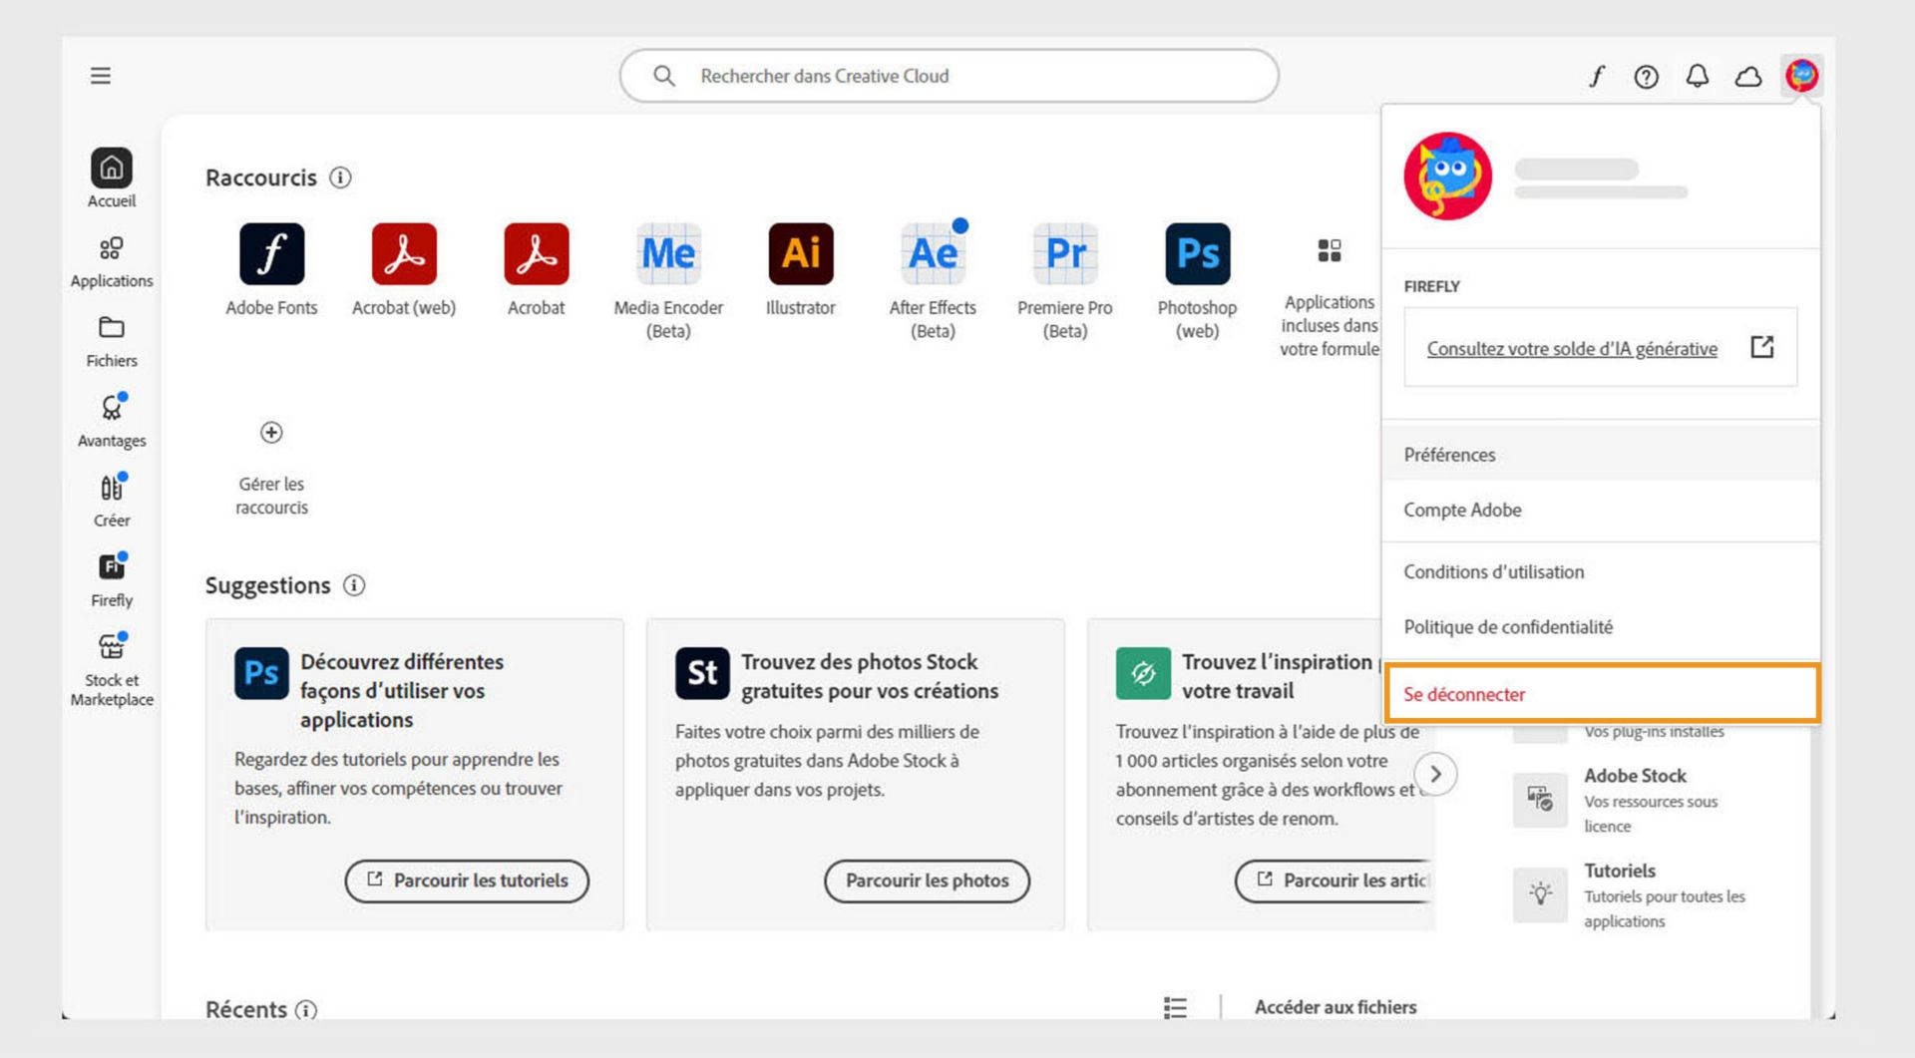This screenshot has width=1915, height=1058.
Task: Open Conditions d'utilisation menu entry
Action: (x=1601, y=571)
